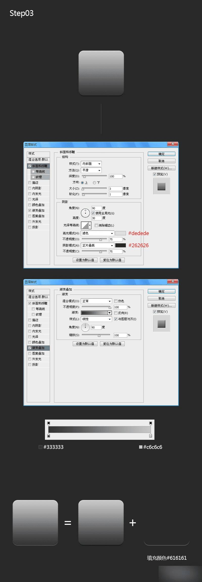The image size is (202, 582).
Task: Enable 等高线 checkbox in 斜面和浮雕 dialog
Action: [33, 172]
